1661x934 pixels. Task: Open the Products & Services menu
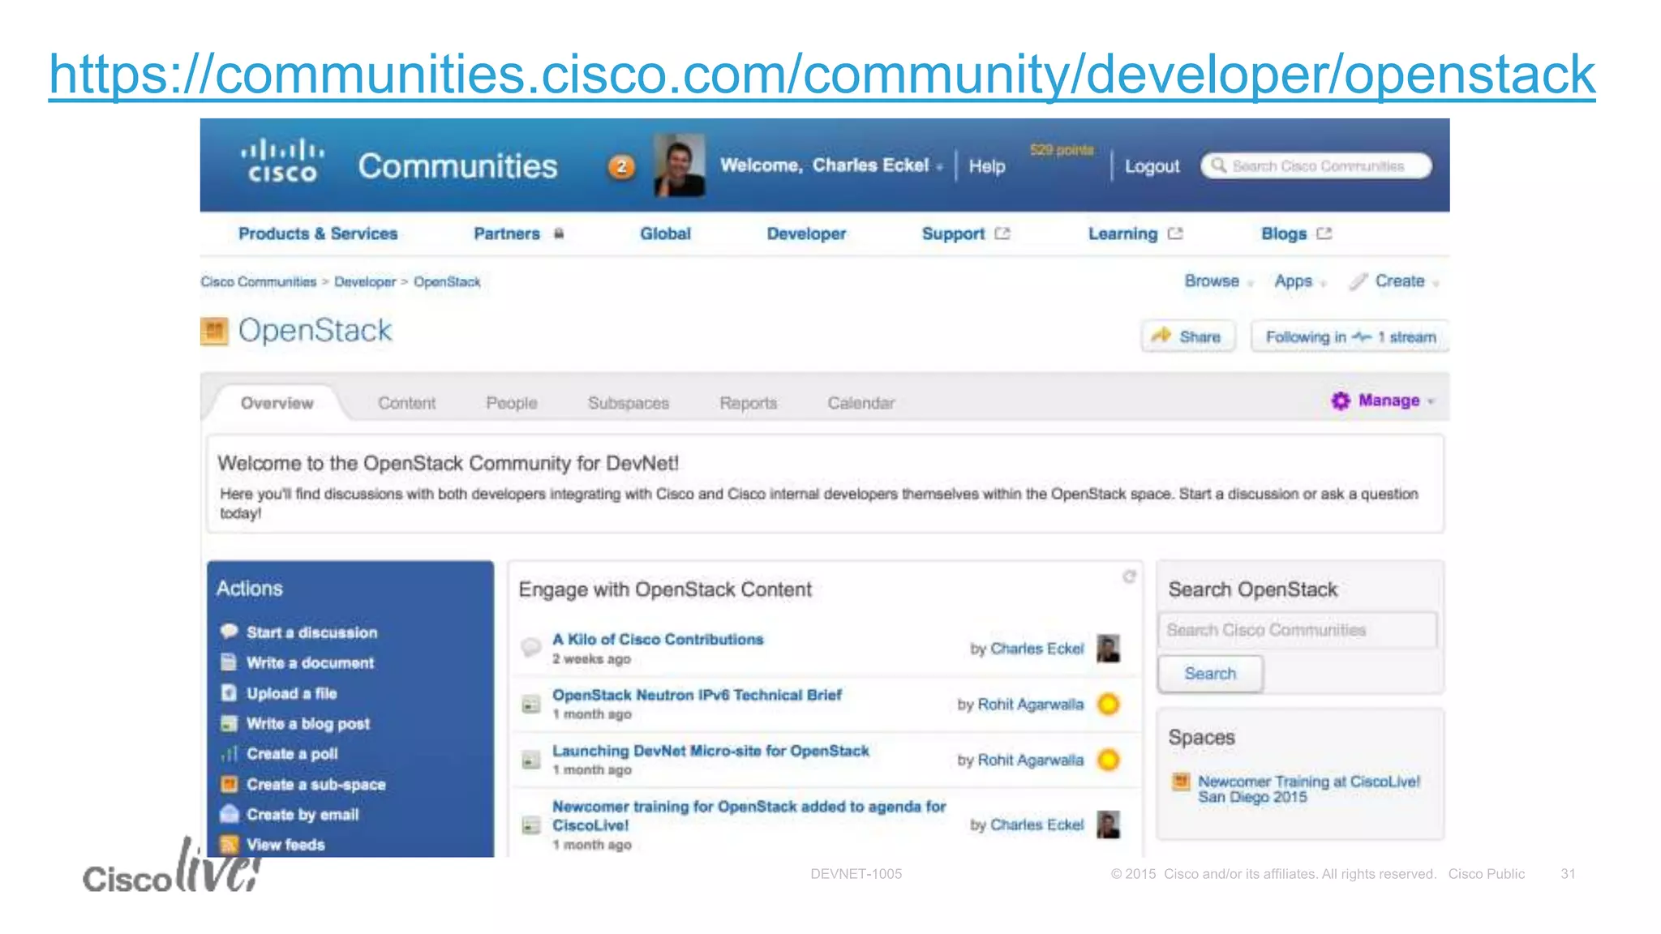[318, 233]
